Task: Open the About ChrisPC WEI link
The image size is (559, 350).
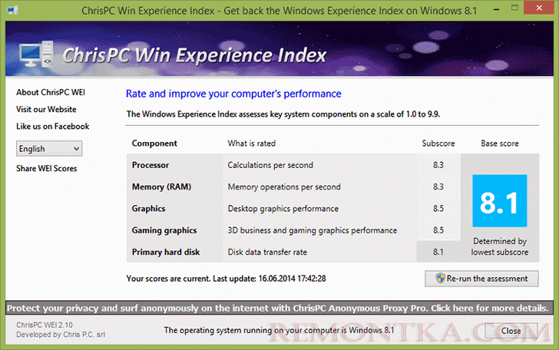Action: pyautogui.click(x=51, y=93)
